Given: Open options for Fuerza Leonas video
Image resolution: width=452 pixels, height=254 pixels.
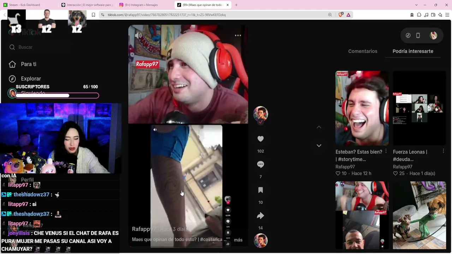Looking at the screenshot, I should pos(444,151).
